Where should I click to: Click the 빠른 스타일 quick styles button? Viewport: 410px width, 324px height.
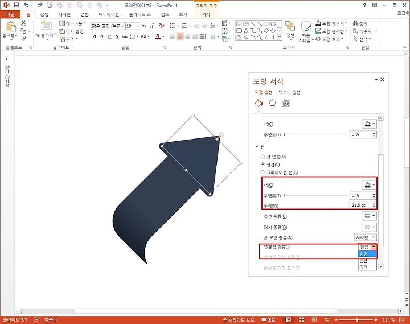306,31
